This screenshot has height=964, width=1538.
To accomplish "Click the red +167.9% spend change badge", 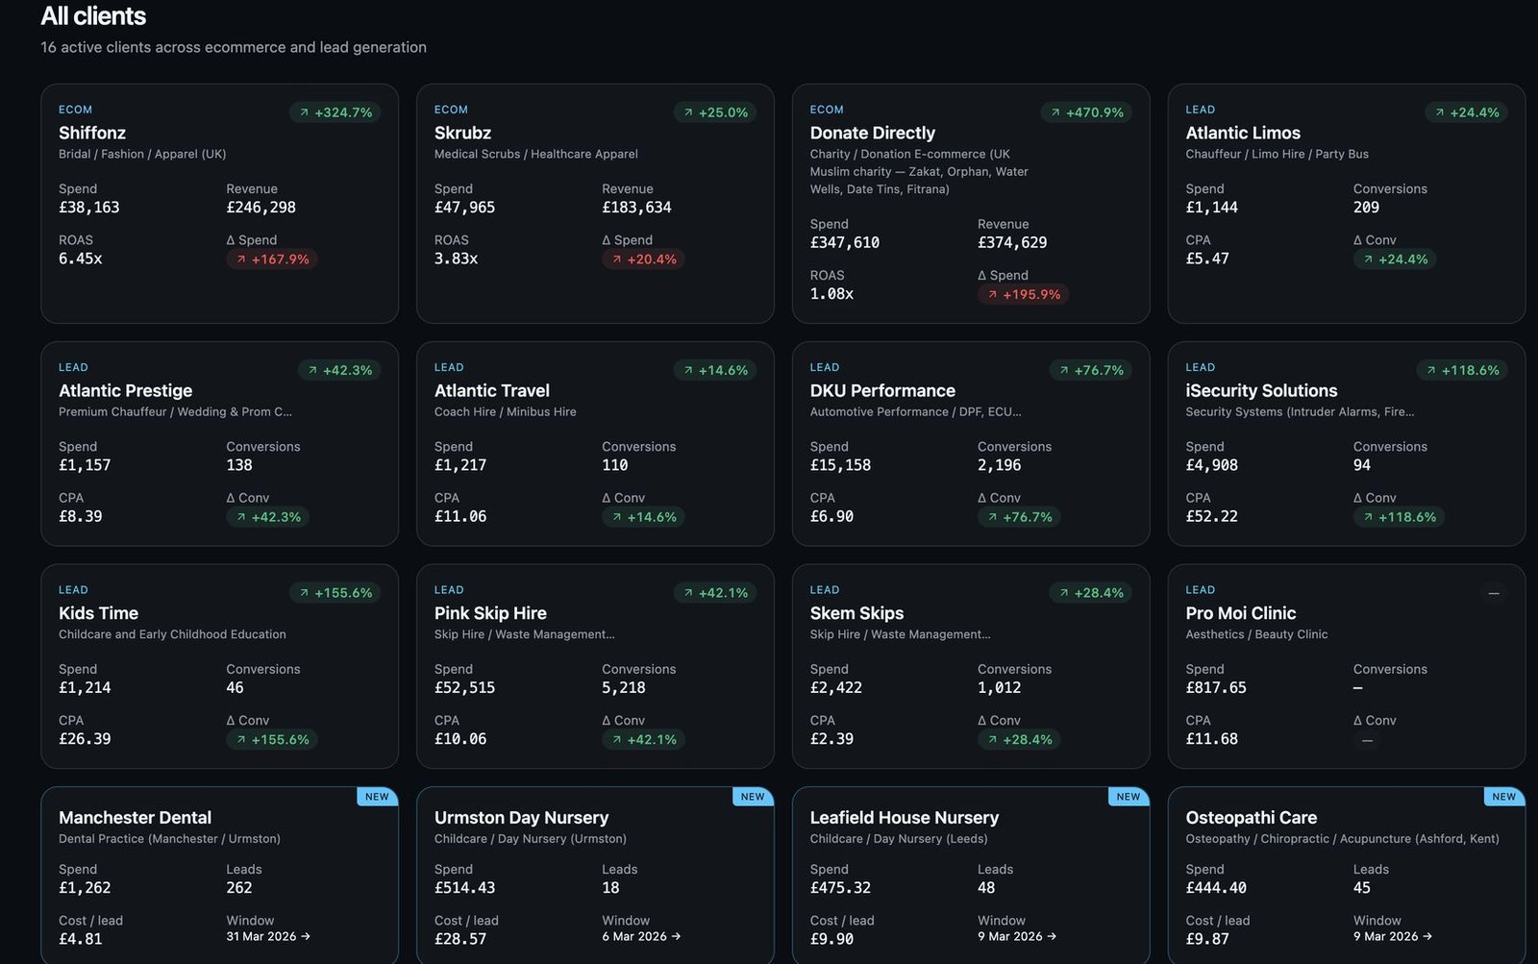I will click(272, 260).
